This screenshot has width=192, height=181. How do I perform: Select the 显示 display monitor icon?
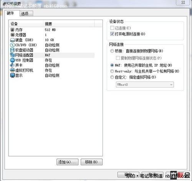[12, 76]
